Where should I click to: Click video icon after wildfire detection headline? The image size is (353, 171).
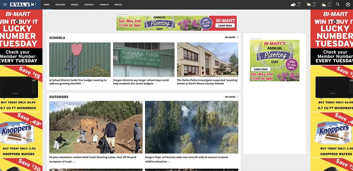point(169,162)
